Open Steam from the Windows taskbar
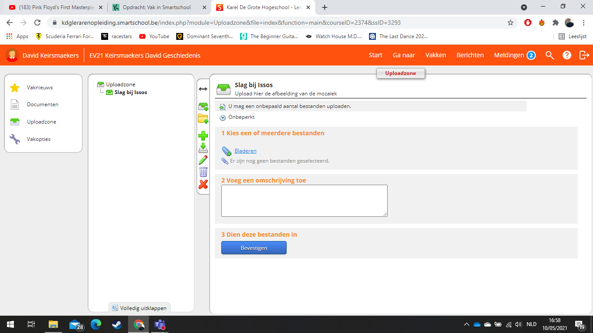The height and width of the screenshot is (333, 593). pyautogui.click(x=117, y=324)
